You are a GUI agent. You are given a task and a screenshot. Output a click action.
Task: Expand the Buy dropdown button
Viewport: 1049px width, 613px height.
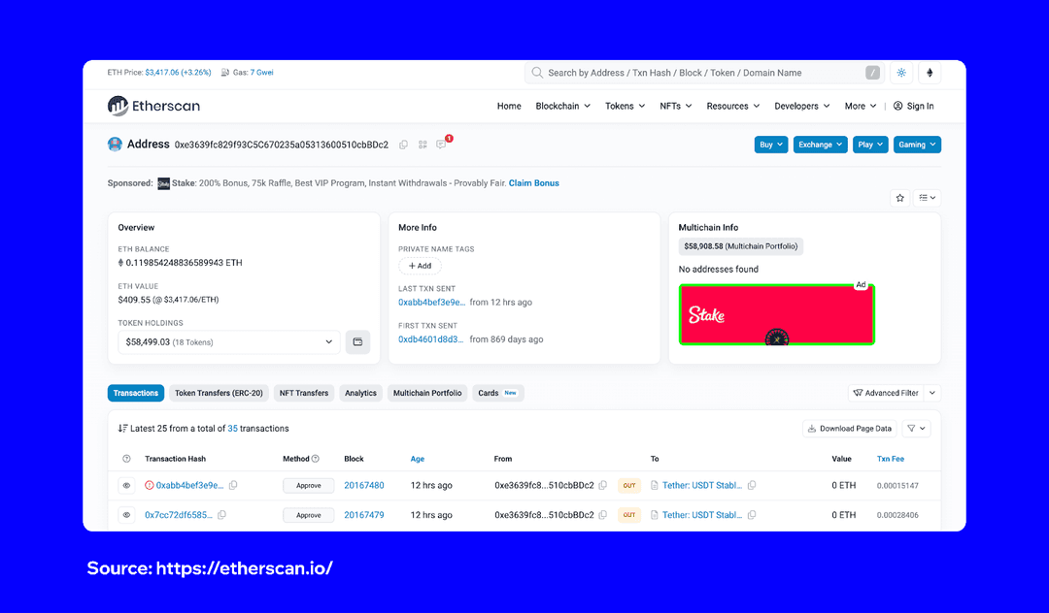tap(770, 145)
